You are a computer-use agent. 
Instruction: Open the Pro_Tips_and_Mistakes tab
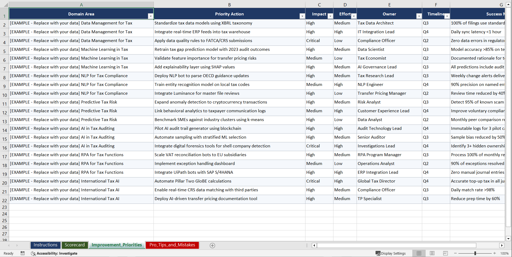click(172, 245)
